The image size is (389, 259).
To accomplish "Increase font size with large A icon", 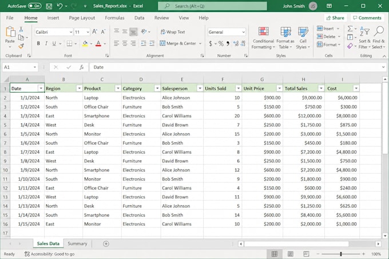I will [94, 31].
